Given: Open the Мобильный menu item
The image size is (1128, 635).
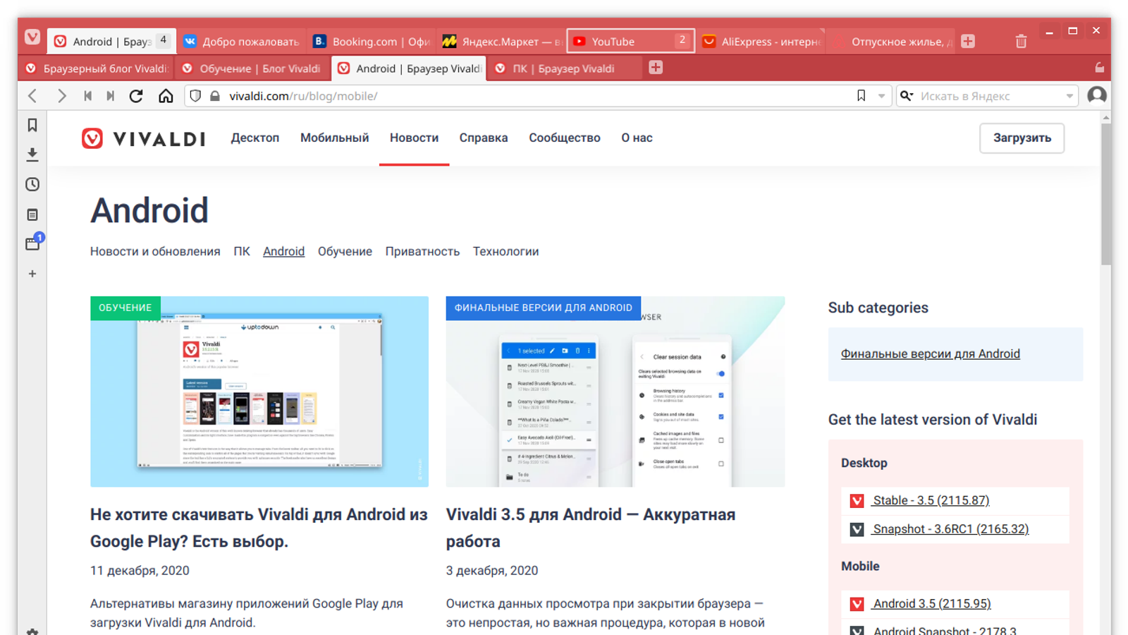Looking at the screenshot, I should tap(335, 138).
